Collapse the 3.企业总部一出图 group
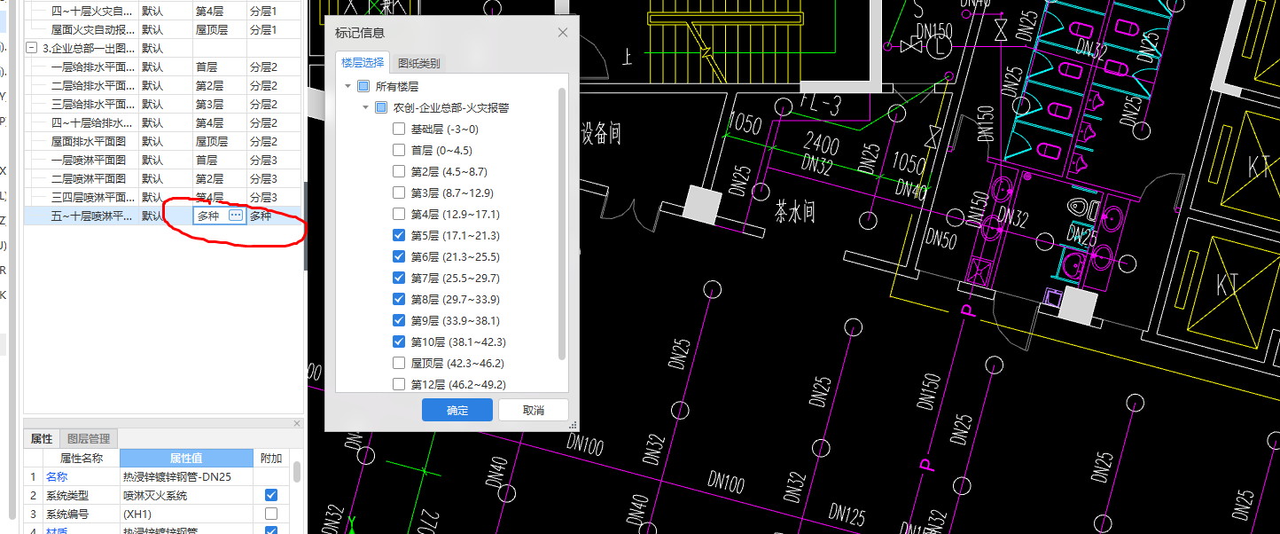Screen dimensions: 1280x534 tap(32, 48)
